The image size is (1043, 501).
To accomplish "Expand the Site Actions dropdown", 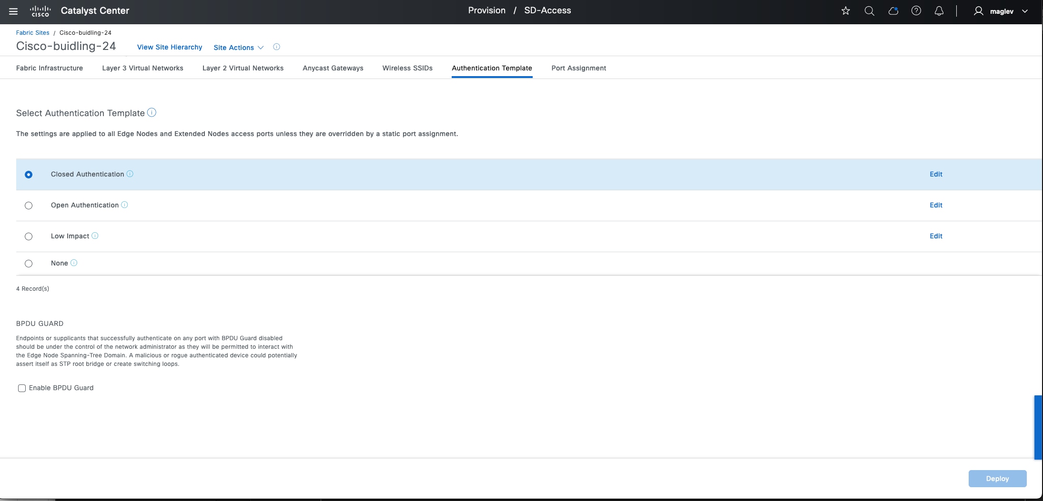I will pyautogui.click(x=238, y=48).
